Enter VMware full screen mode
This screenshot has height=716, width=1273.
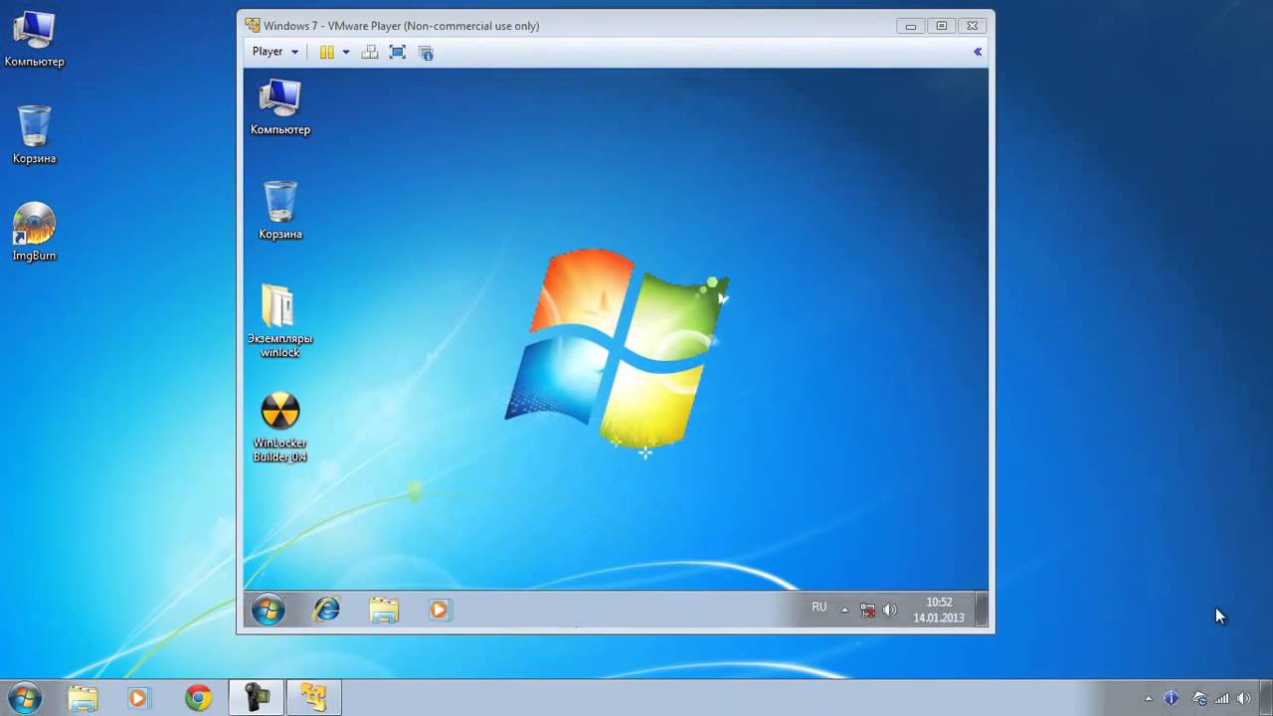[x=398, y=52]
